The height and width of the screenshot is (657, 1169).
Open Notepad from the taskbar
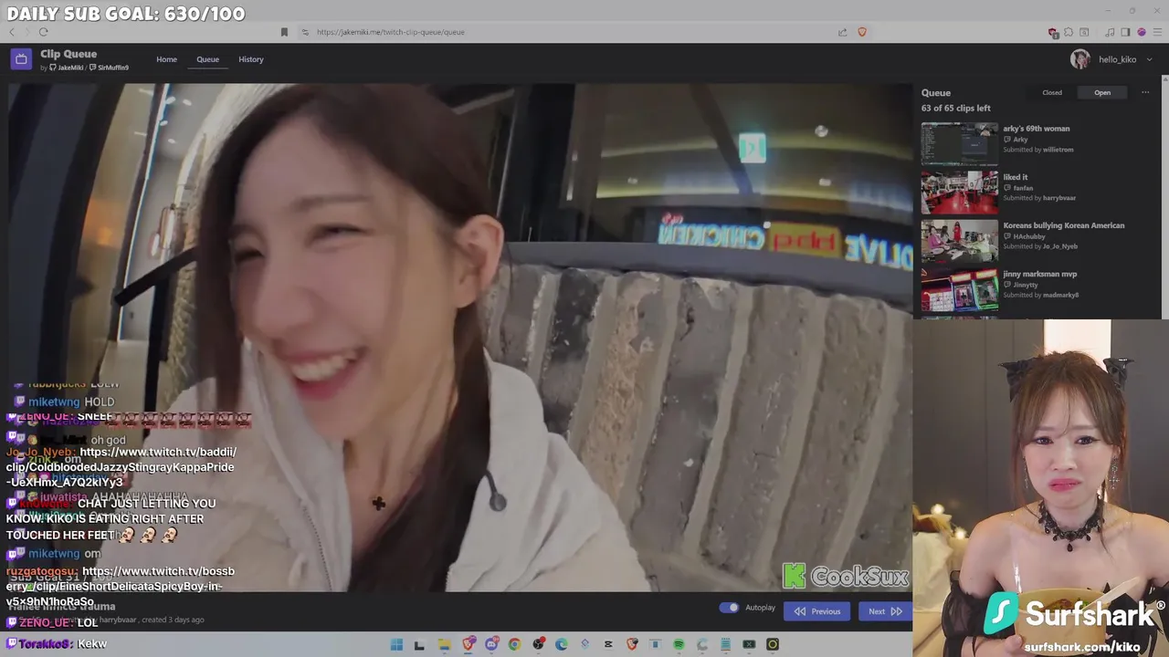[725, 644]
